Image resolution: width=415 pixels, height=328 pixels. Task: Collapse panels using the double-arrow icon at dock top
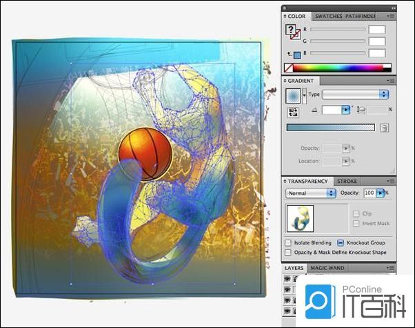393,8
